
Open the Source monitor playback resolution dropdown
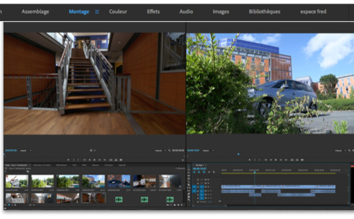(160, 150)
